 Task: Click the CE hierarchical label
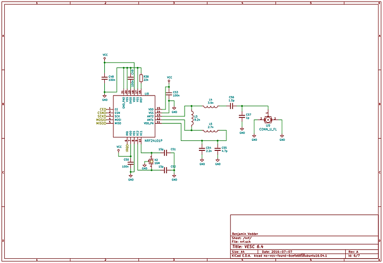103,109
